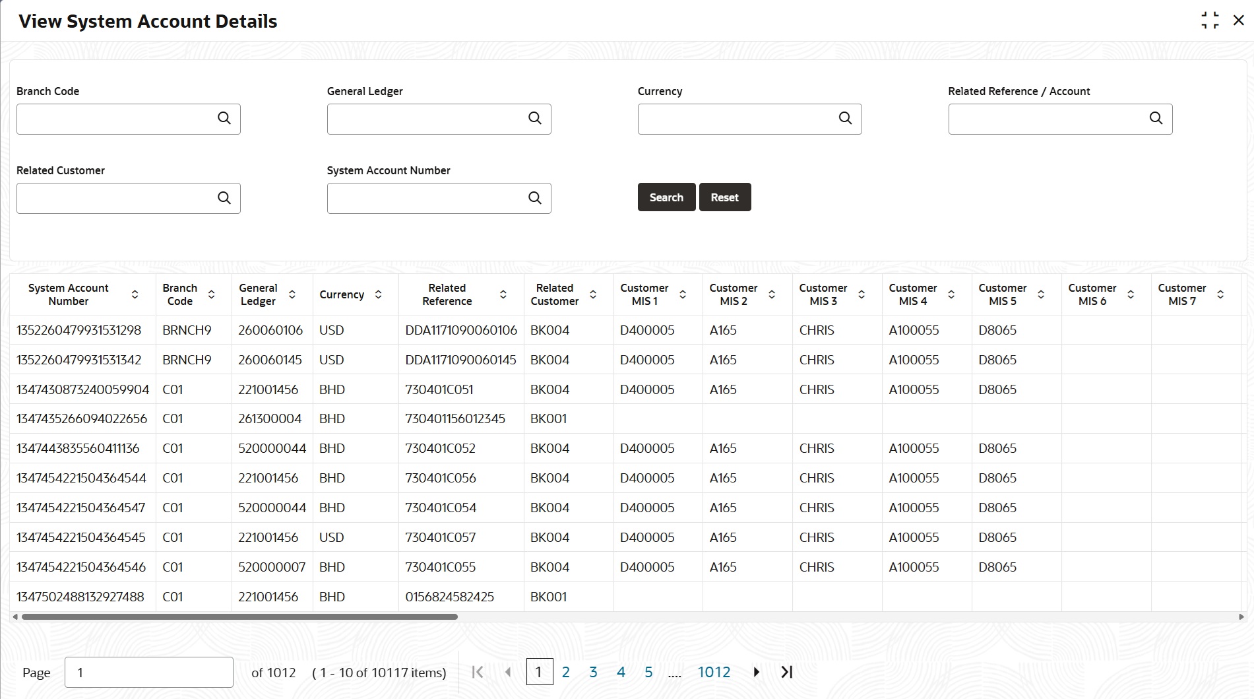Close the View System Account Details dialog
Image resolution: width=1254 pixels, height=699 pixels.
point(1239,20)
